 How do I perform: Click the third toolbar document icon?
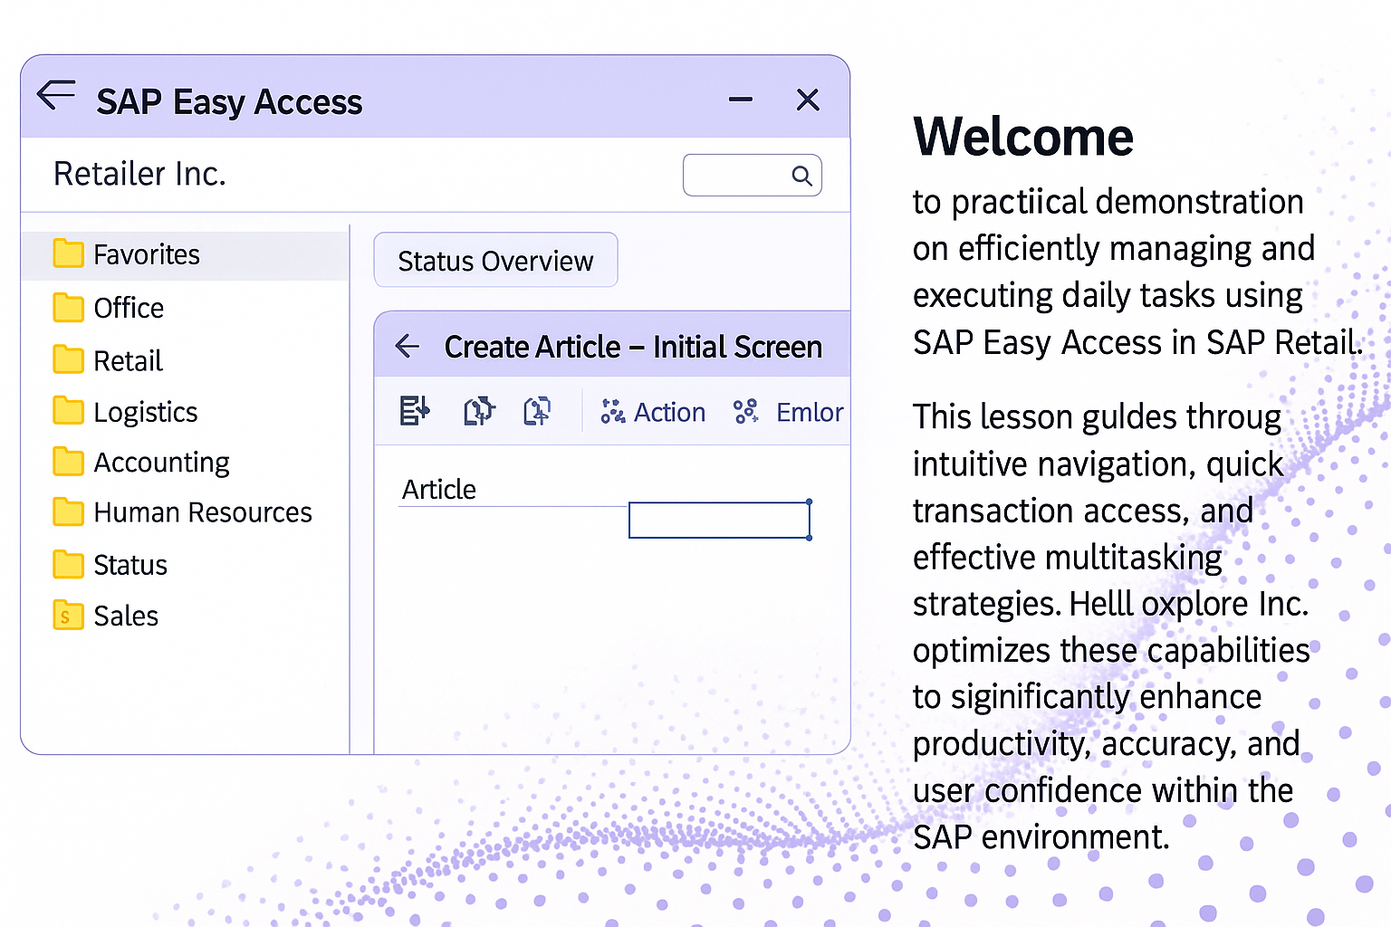point(537,411)
